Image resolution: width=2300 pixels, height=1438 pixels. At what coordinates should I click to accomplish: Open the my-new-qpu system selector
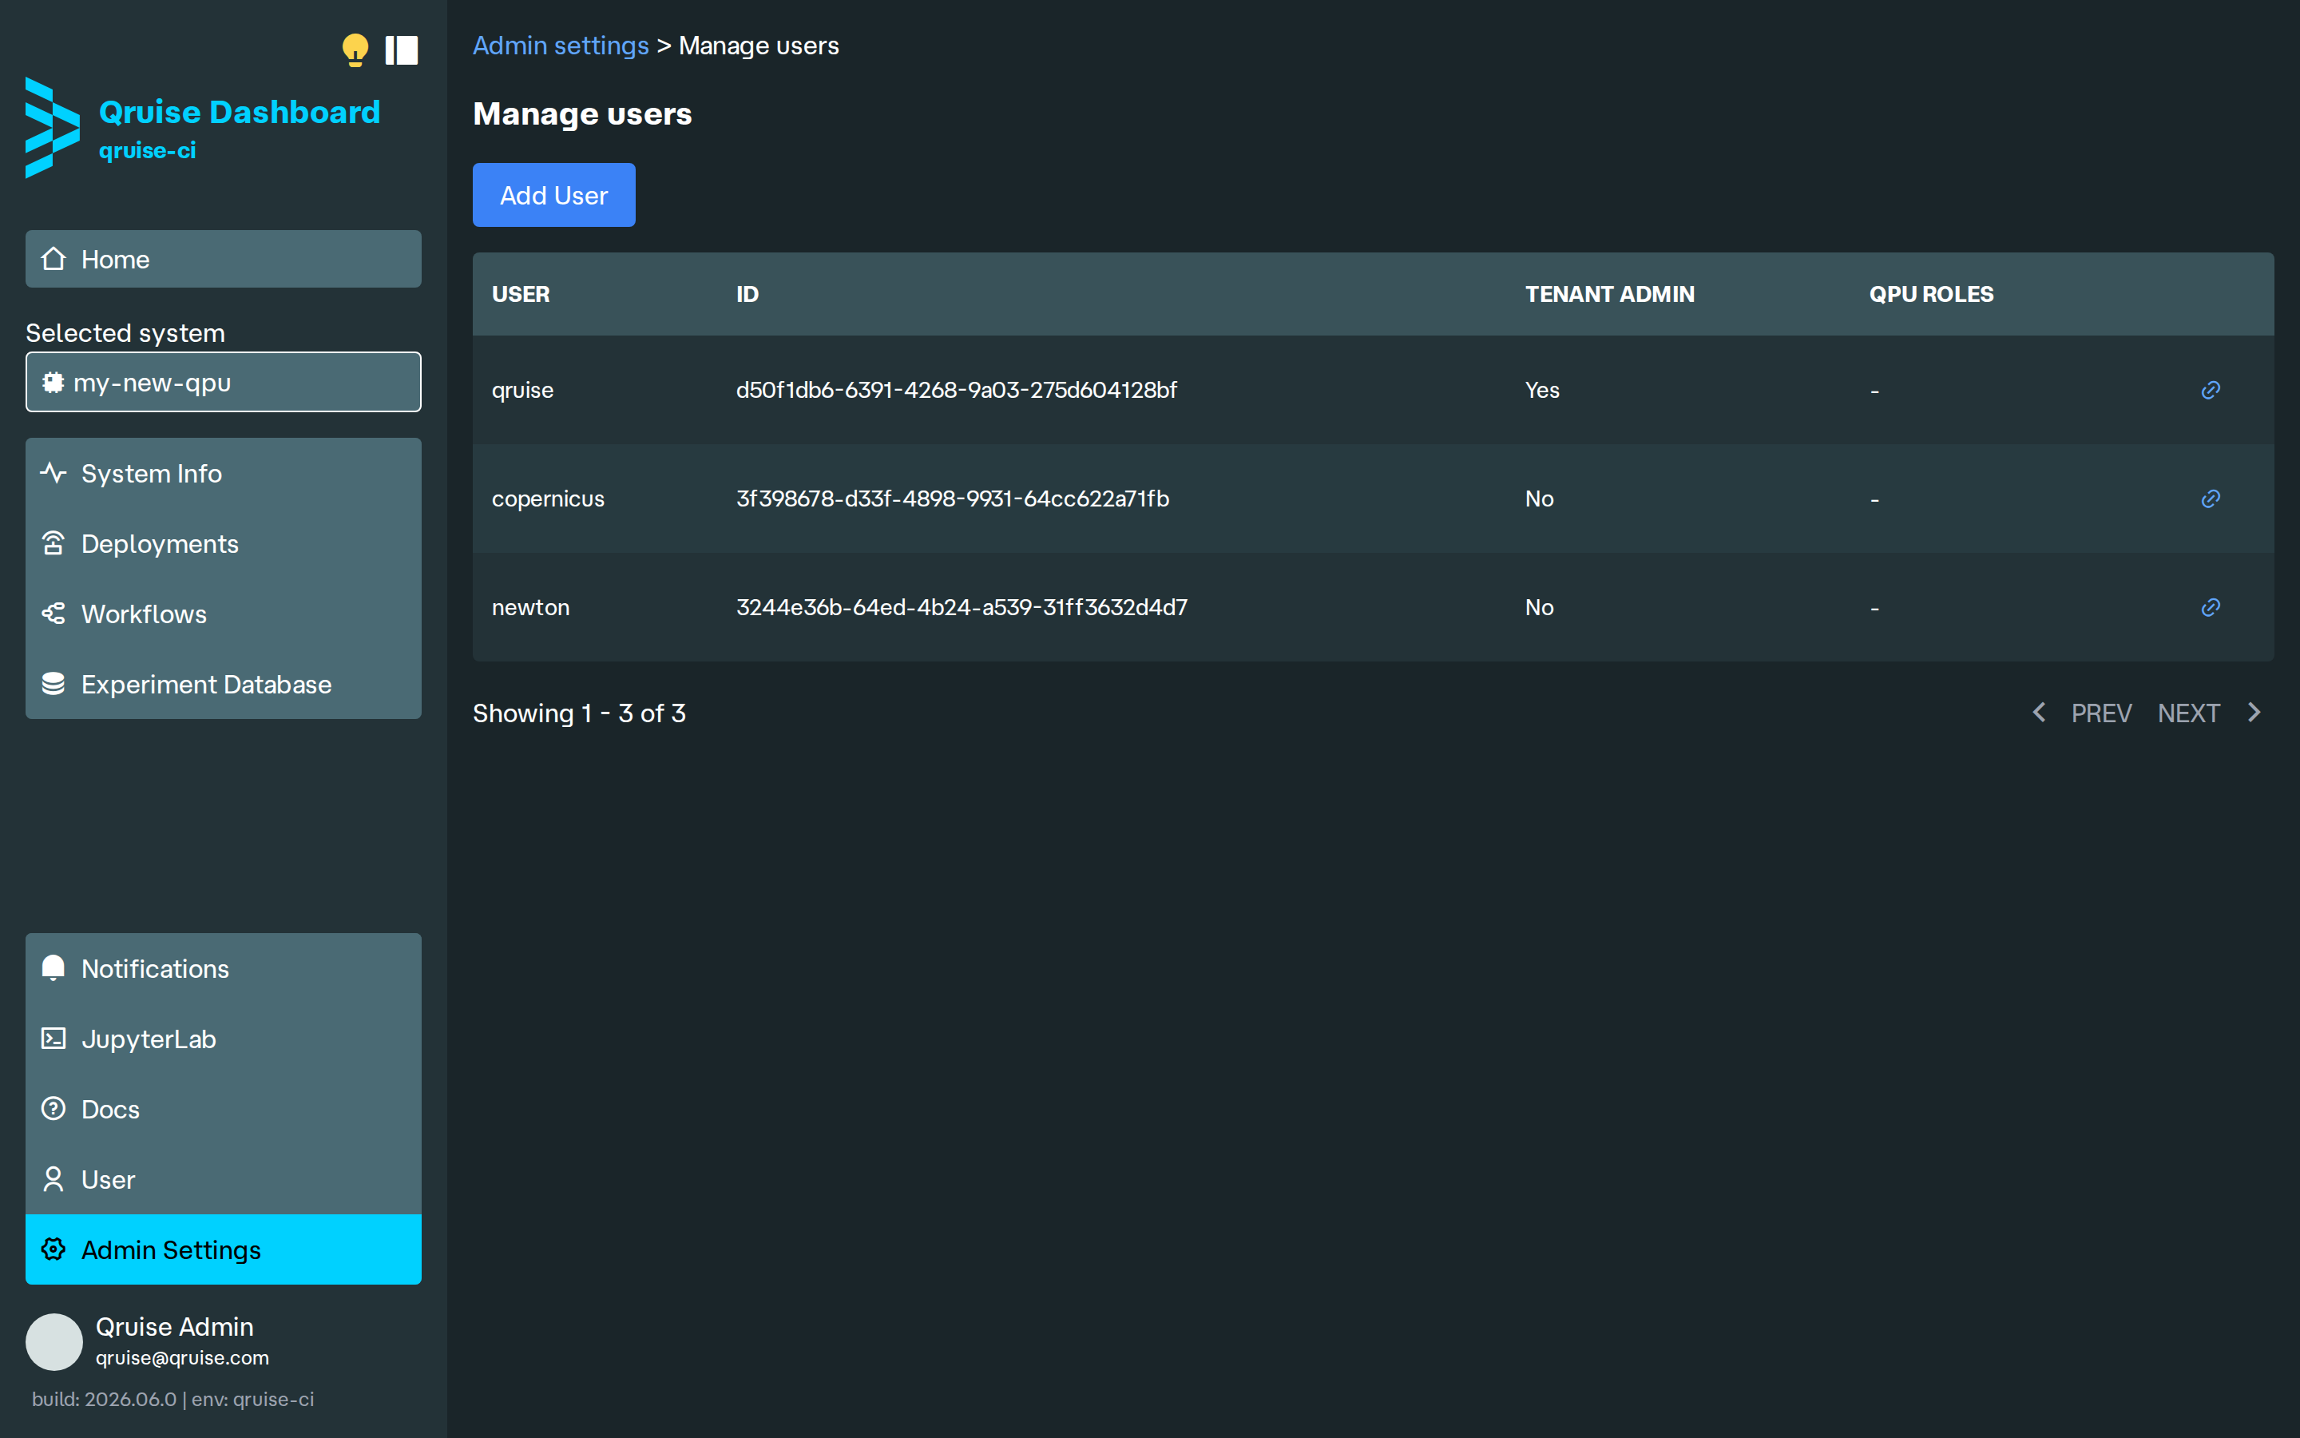pyautogui.click(x=224, y=383)
